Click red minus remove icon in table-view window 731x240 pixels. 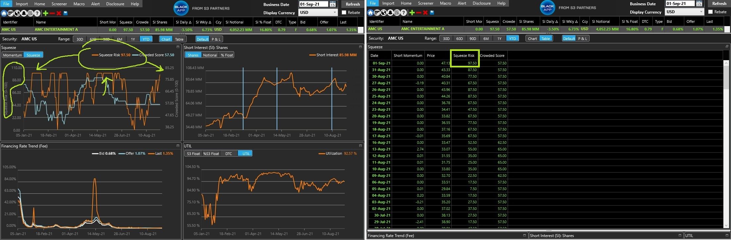[419, 13]
